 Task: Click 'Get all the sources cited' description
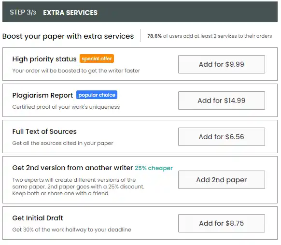[x=63, y=143]
